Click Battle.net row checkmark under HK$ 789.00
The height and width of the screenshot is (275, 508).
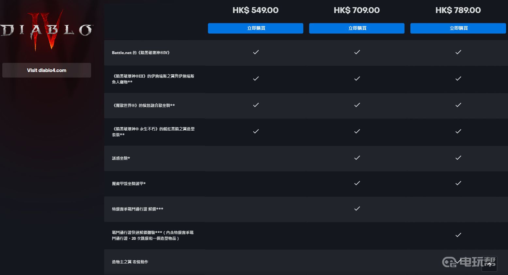458,52
